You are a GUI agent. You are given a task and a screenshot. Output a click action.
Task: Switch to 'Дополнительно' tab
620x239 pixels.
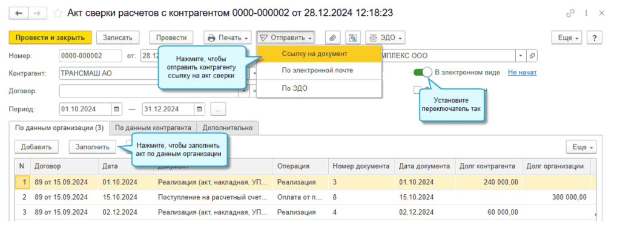(x=228, y=128)
